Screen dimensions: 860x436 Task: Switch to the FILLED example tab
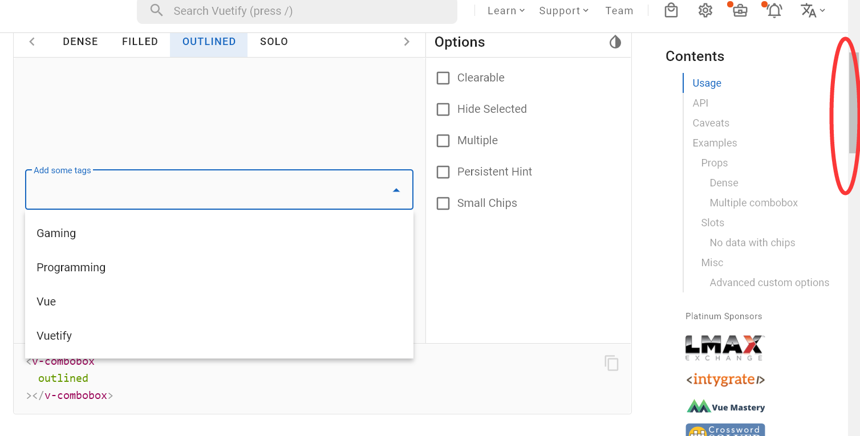[x=140, y=41]
